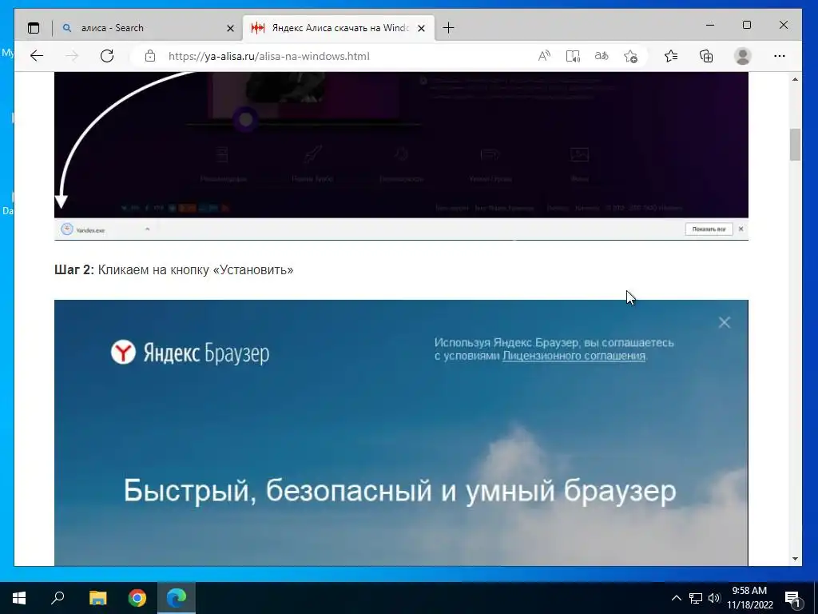Open a new tab with the plus button

click(448, 28)
